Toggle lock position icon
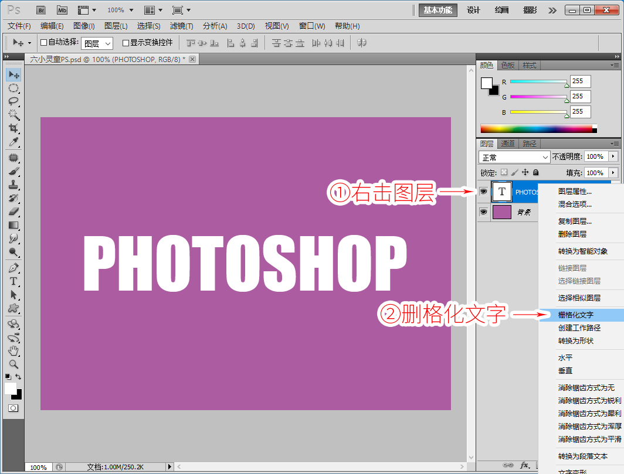This screenshot has height=474, width=624. pyautogui.click(x=525, y=172)
